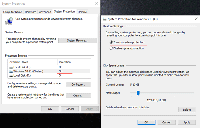Click the Max Usage slider track
This screenshot has height=128, width=200.
click(x=162, y=93)
